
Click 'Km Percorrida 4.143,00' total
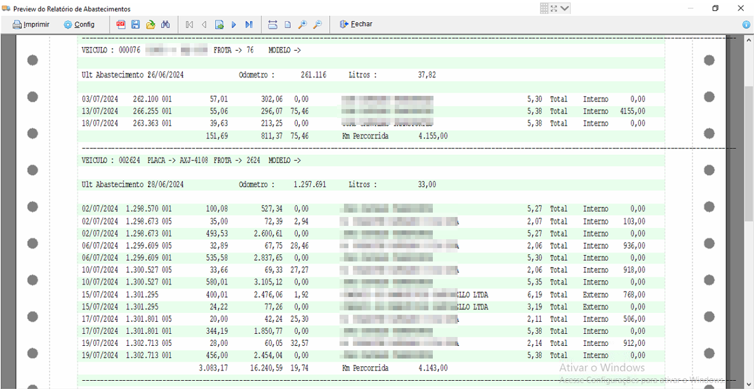[x=395, y=368]
